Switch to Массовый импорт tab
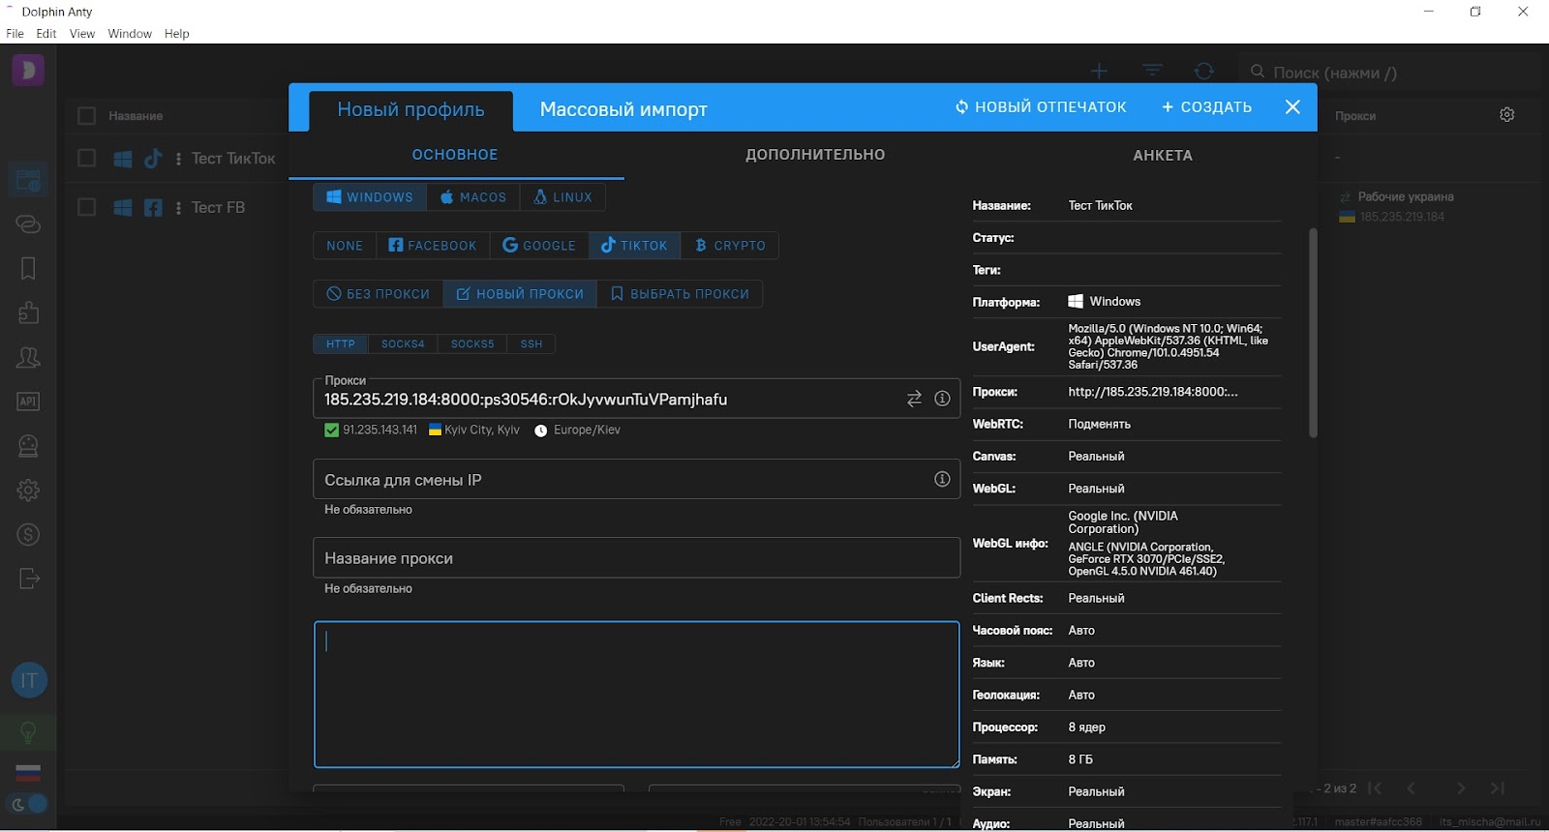1549x832 pixels. [x=623, y=110]
